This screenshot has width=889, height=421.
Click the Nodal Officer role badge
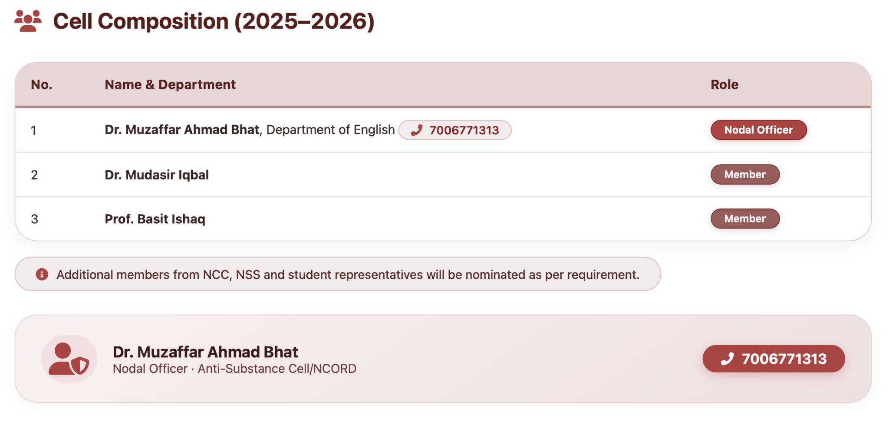pyautogui.click(x=758, y=130)
